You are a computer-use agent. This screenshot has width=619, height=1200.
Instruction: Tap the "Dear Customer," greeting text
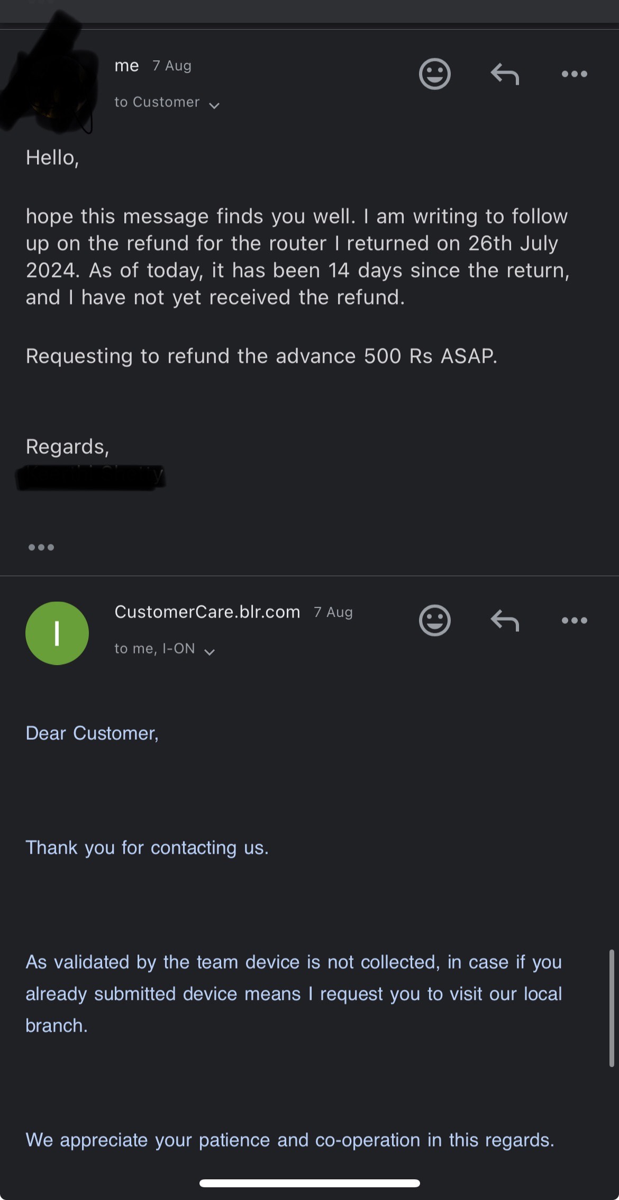click(x=92, y=733)
